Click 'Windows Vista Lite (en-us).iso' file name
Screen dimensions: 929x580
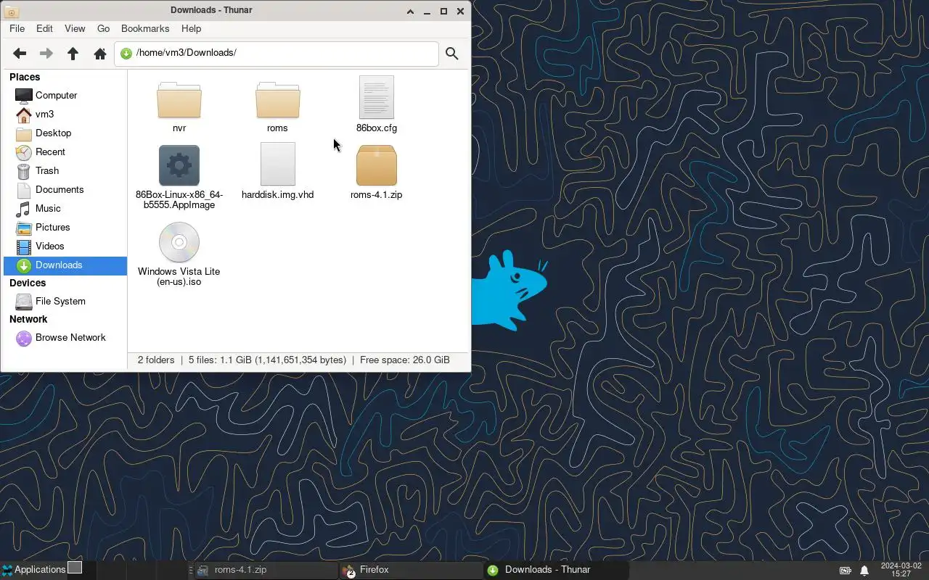pyautogui.click(x=179, y=276)
